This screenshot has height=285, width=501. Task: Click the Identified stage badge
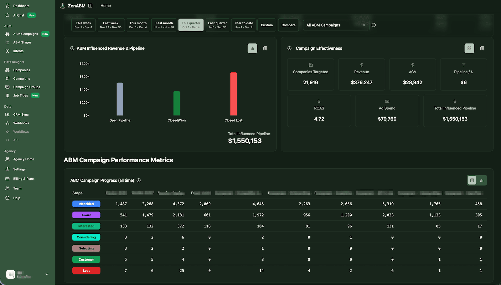pyautogui.click(x=86, y=204)
